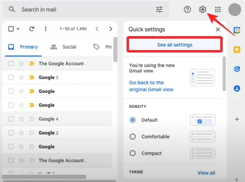
Task: Click the horizontal scrollbar under inbox
Action: pos(44,177)
